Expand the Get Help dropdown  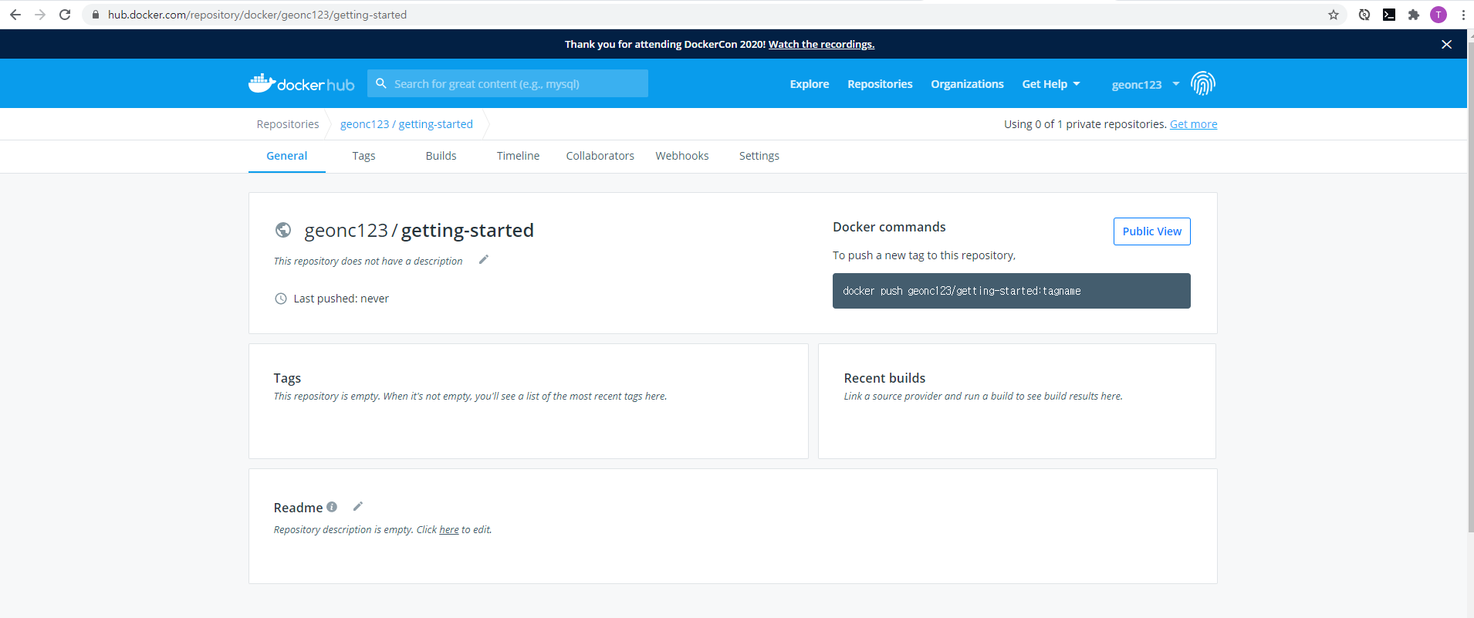coord(1051,84)
